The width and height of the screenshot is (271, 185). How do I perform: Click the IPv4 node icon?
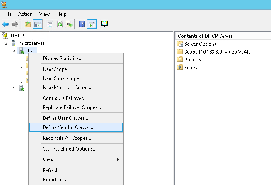pos(22,51)
